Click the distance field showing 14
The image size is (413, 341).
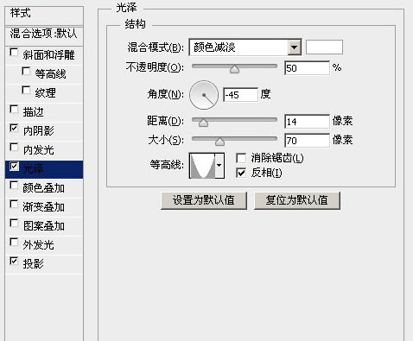pos(307,122)
